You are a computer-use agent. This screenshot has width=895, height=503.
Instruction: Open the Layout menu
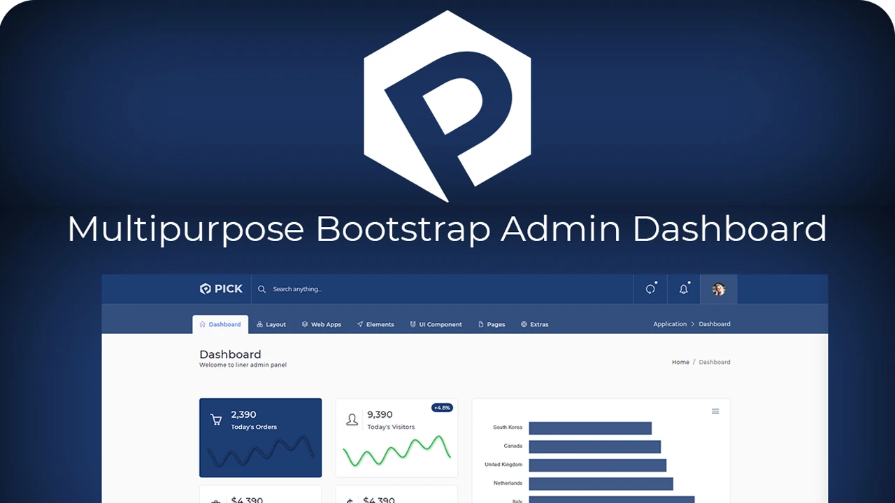coord(271,324)
